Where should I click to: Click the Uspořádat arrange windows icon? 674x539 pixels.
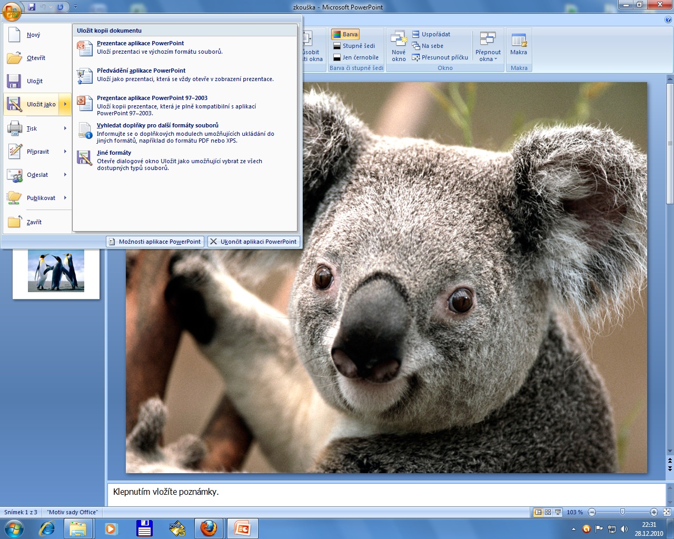[415, 34]
